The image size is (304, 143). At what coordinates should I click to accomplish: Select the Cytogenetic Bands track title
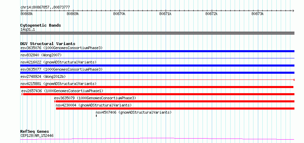tap(41, 25)
